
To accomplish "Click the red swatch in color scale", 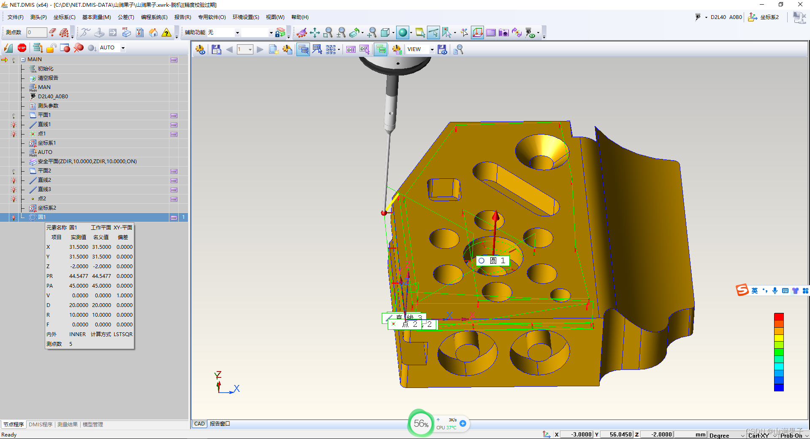I will [x=779, y=317].
